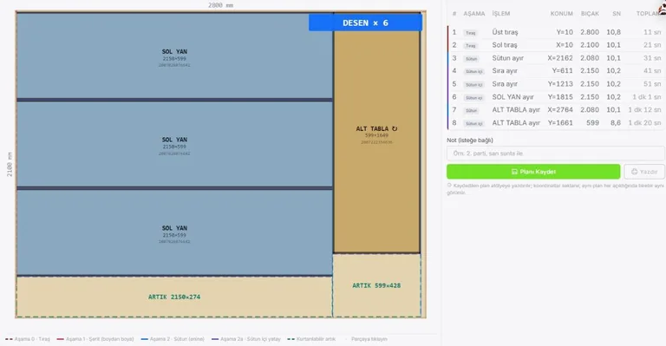
Task: Click the 1 dk 1 sn total
Action: coord(646,97)
